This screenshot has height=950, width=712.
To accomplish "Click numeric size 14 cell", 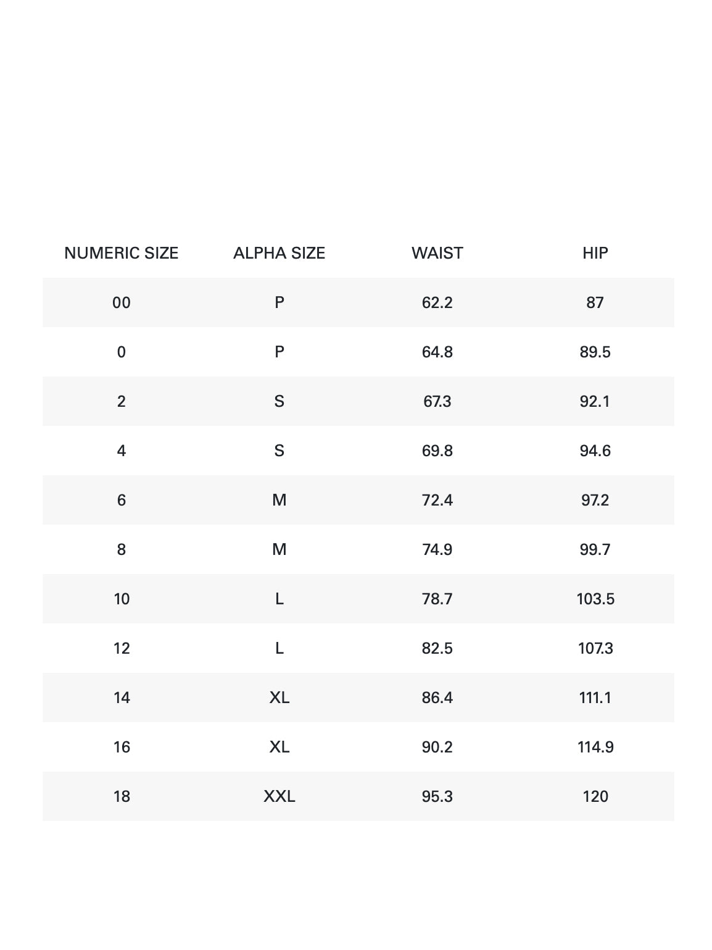I will click(x=122, y=698).
